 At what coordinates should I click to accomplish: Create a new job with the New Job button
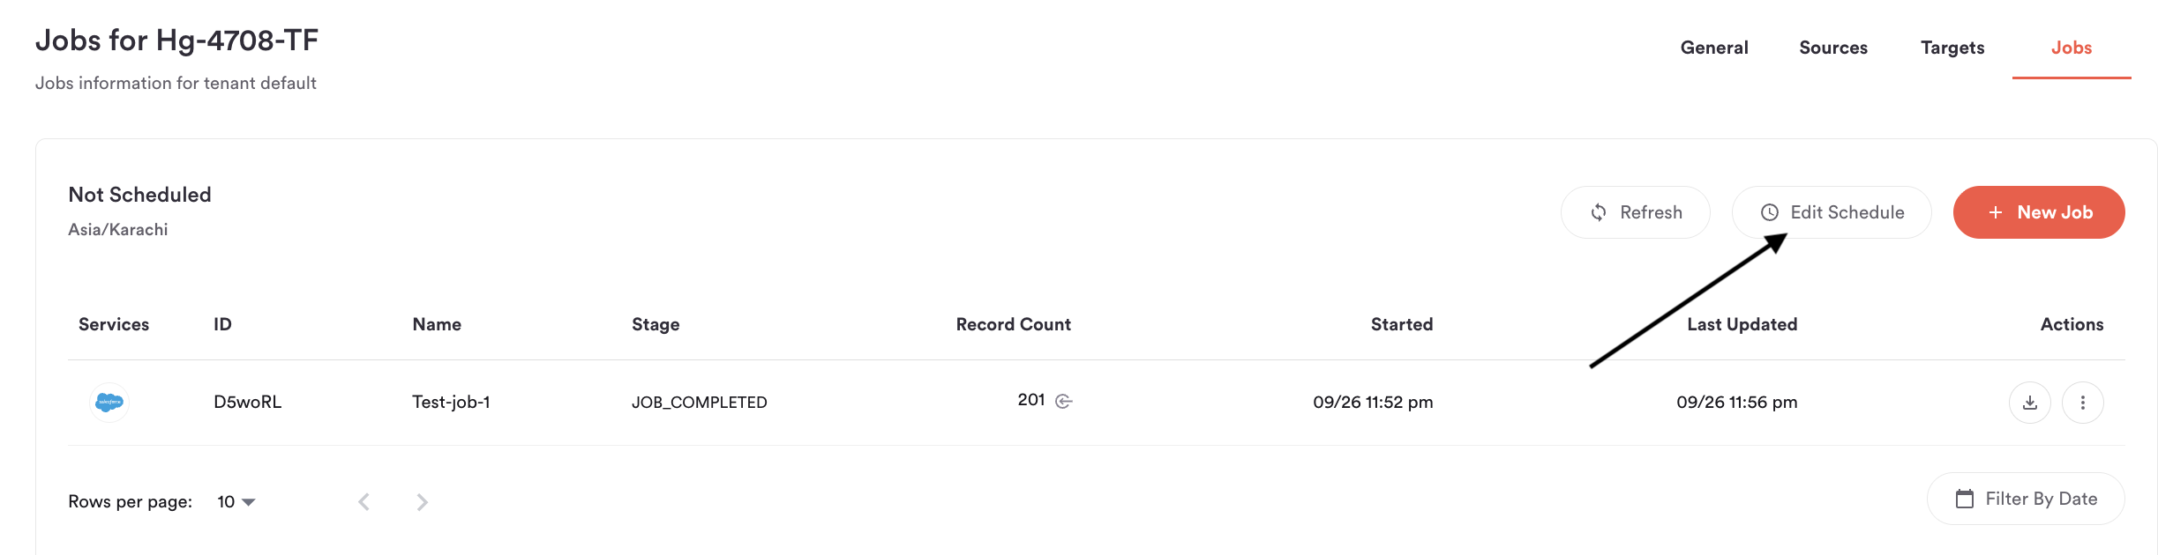pos(2038,212)
